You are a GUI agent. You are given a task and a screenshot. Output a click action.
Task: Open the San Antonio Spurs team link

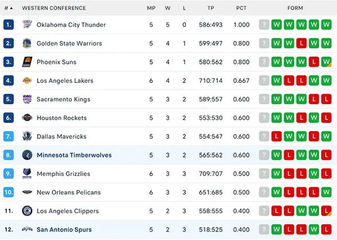point(64,229)
